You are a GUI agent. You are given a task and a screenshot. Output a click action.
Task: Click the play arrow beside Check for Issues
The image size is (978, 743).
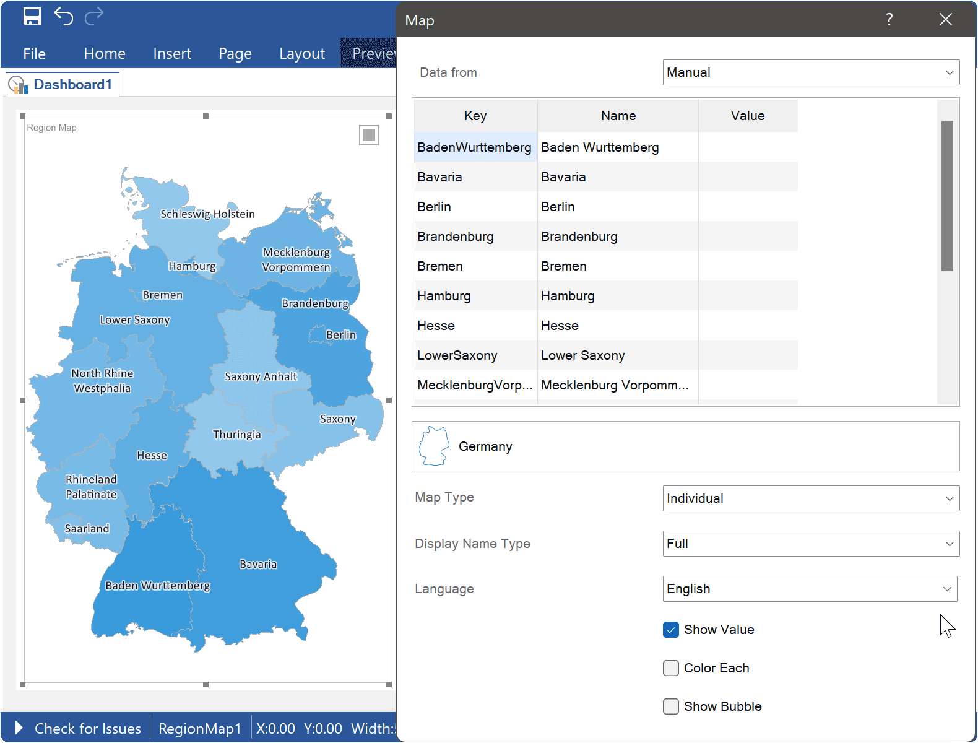19,728
